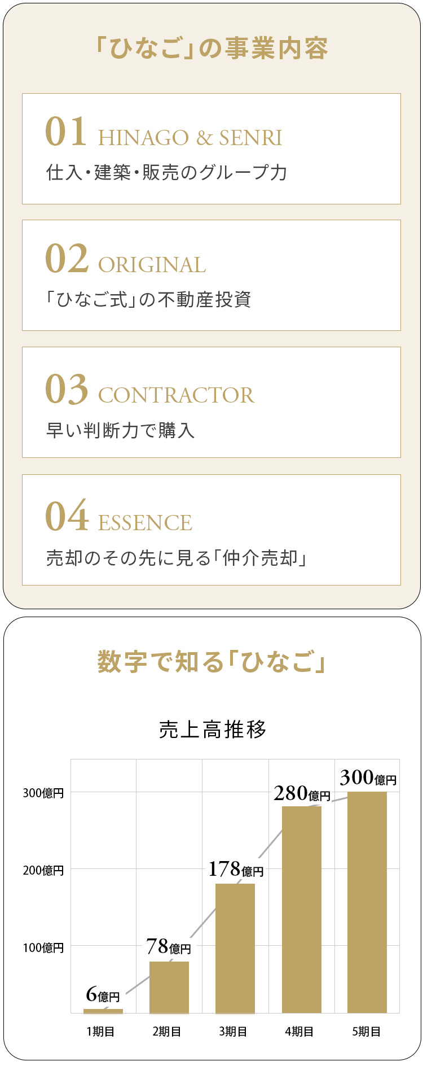Click the 2期目 bar in the chart
Screen dimensions: 423x1070
click(169, 987)
